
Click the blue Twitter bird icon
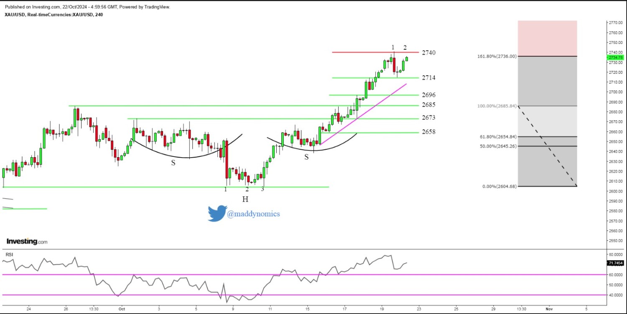pos(217,213)
